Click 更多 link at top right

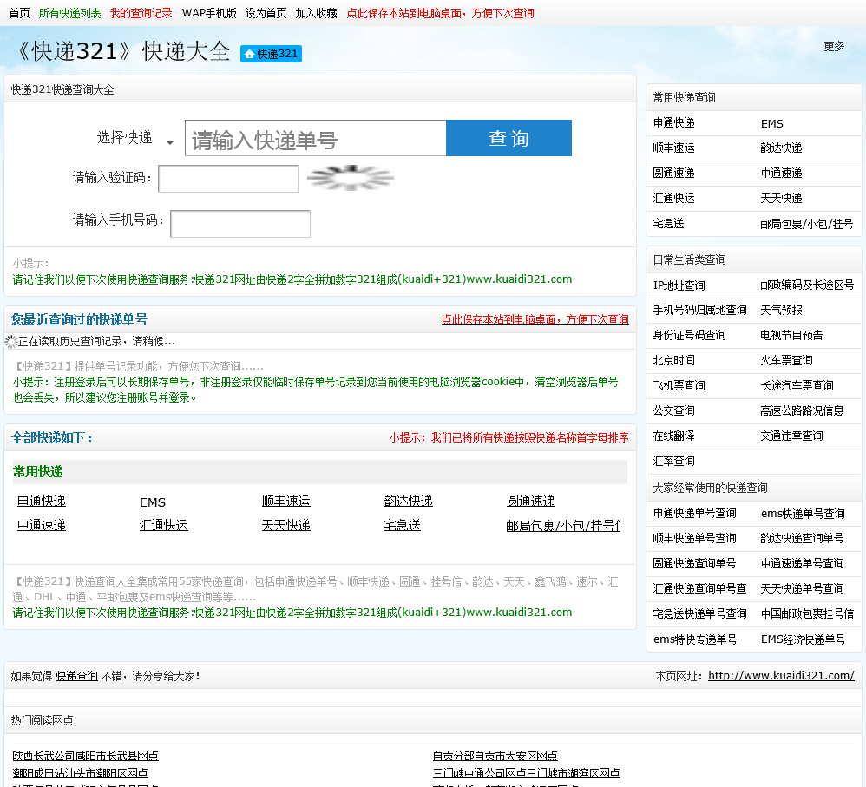coord(834,46)
